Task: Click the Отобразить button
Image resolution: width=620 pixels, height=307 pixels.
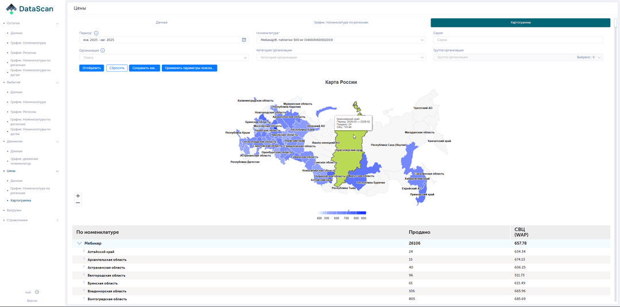Action: tap(92, 68)
